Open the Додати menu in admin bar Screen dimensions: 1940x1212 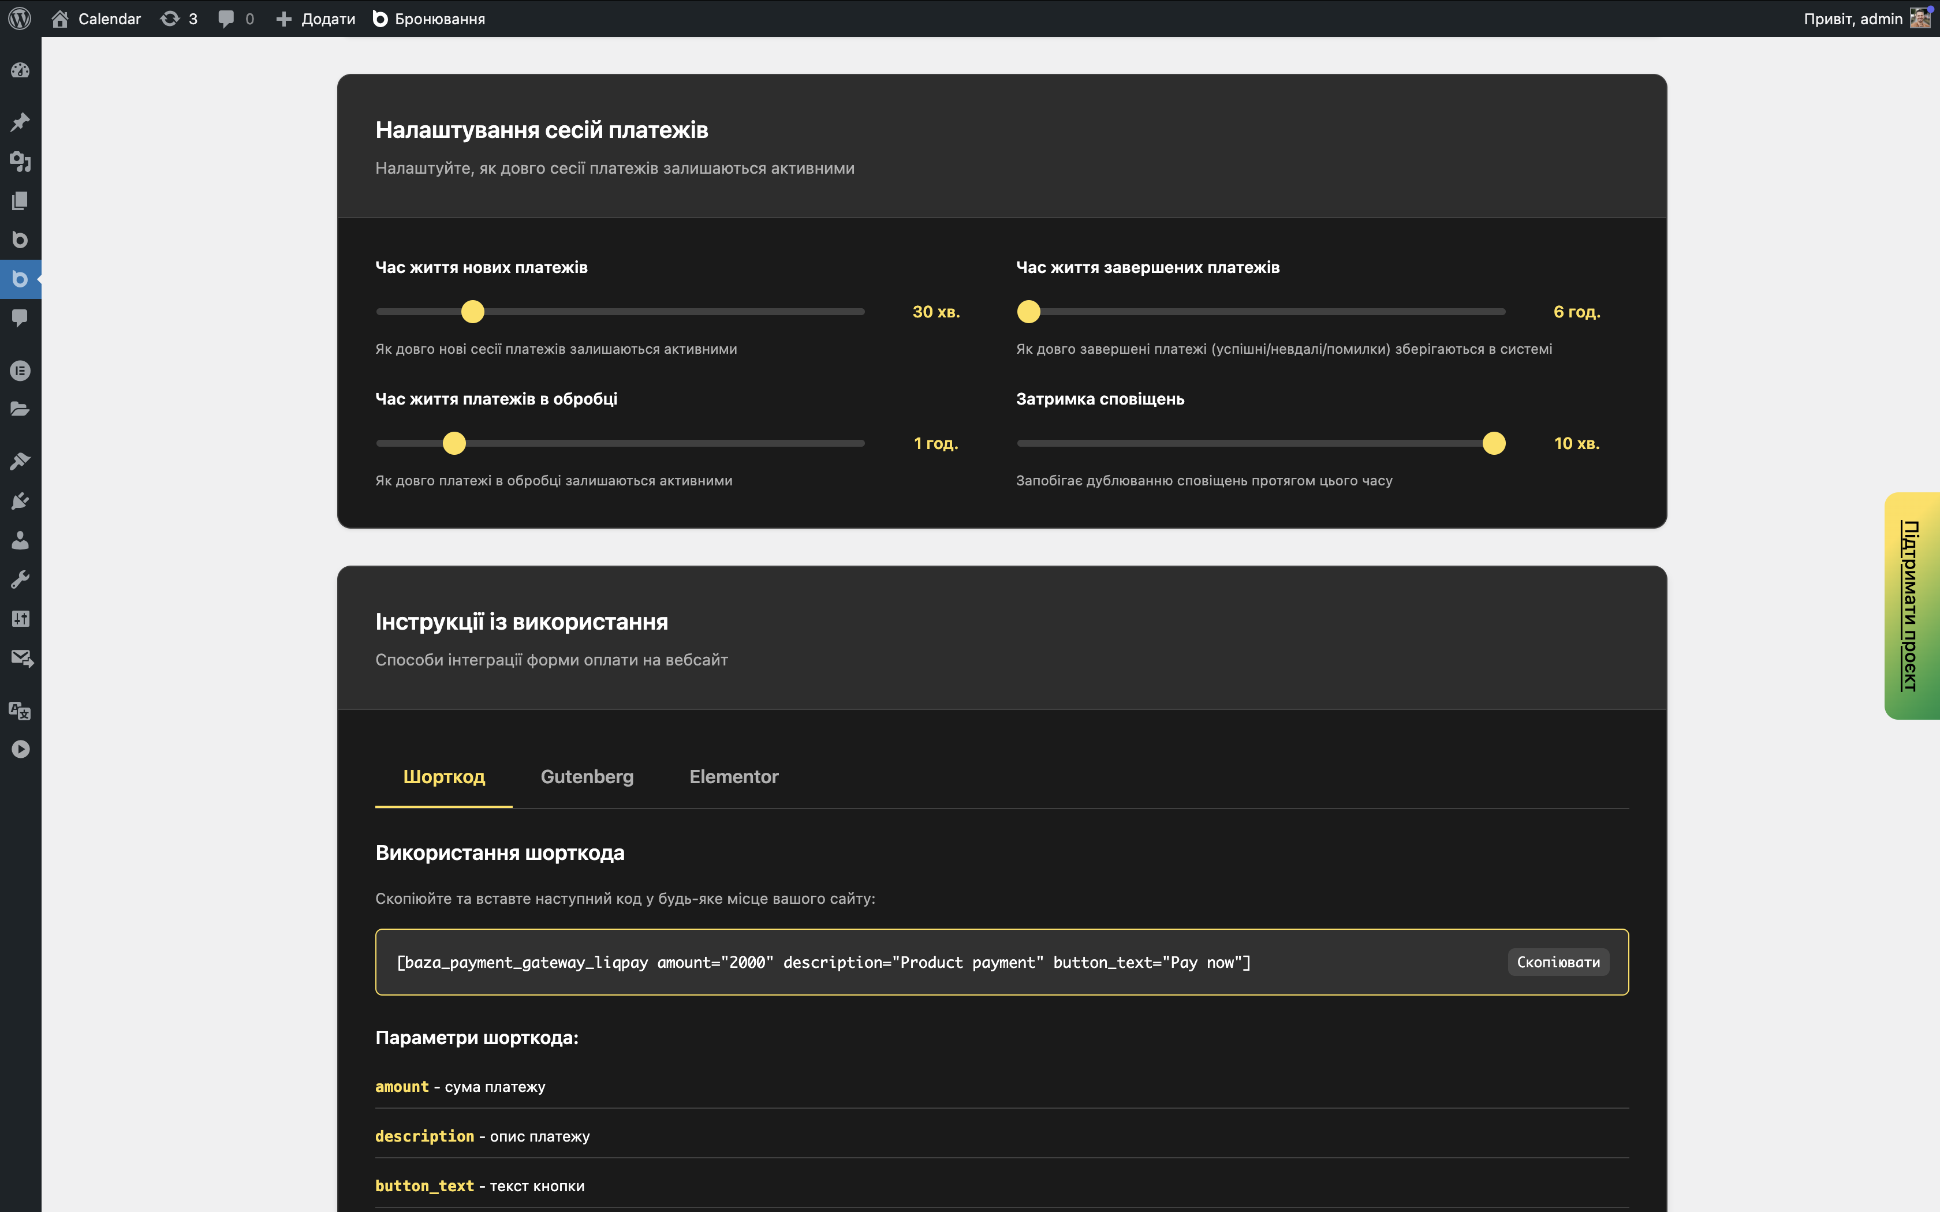click(316, 18)
